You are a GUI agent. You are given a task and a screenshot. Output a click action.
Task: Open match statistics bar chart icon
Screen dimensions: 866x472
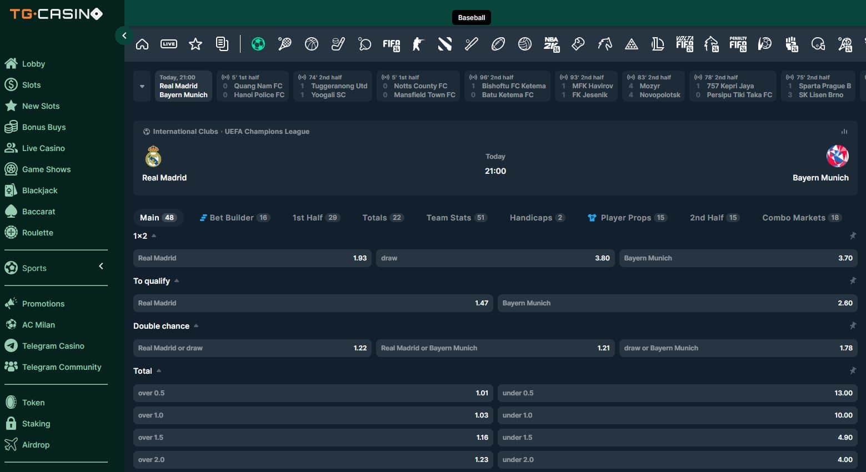[844, 132]
